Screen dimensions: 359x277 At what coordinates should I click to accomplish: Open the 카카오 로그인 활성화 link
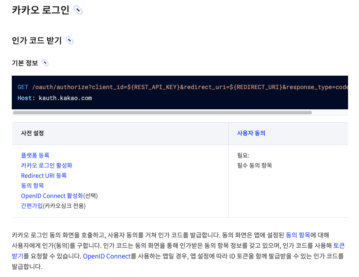coord(47,166)
